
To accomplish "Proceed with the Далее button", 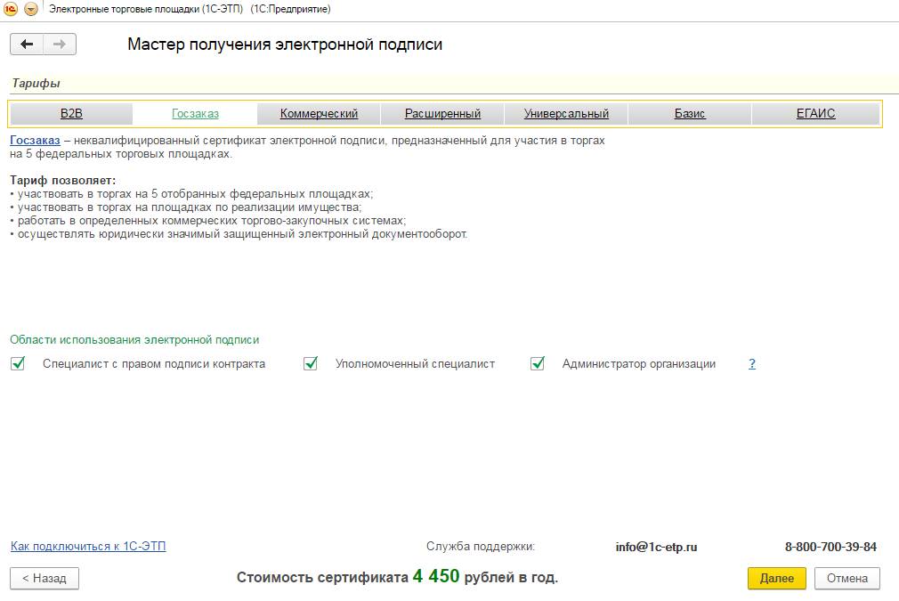I will click(x=777, y=578).
